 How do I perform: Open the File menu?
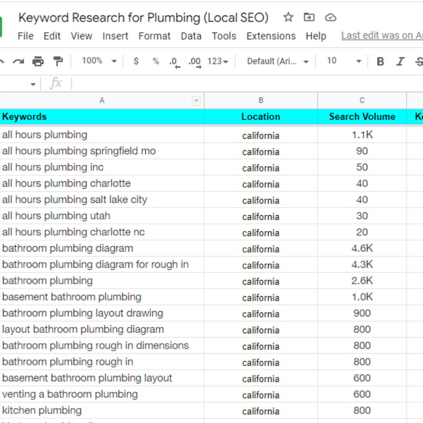coord(26,36)
